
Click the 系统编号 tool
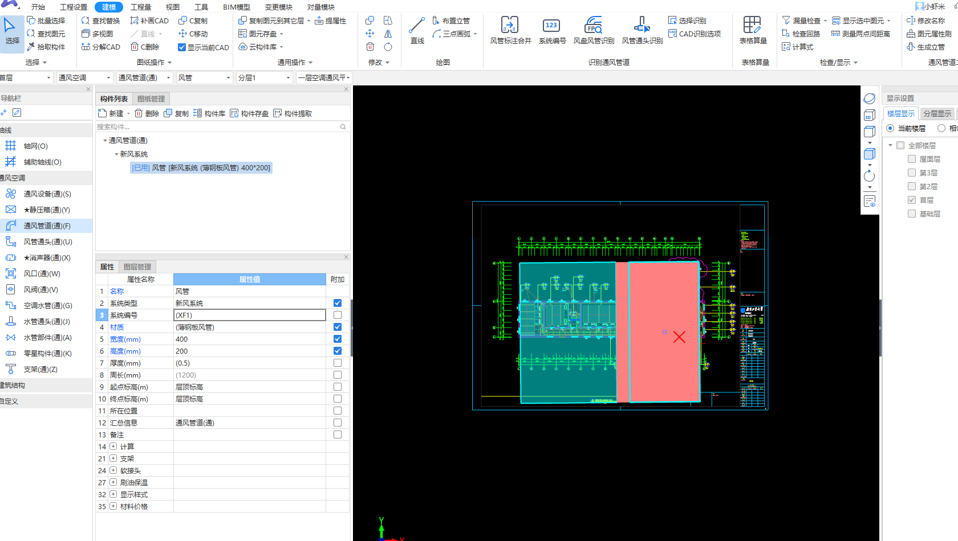click(552, 31)
